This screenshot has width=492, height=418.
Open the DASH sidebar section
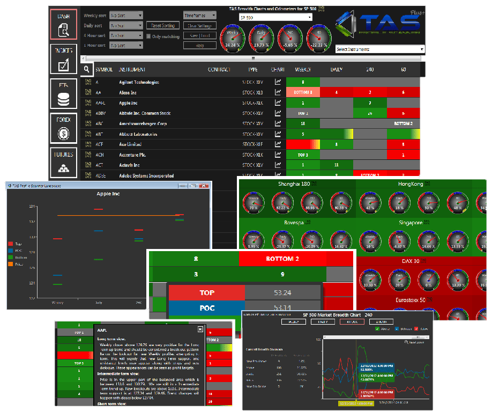click(63, 24)
